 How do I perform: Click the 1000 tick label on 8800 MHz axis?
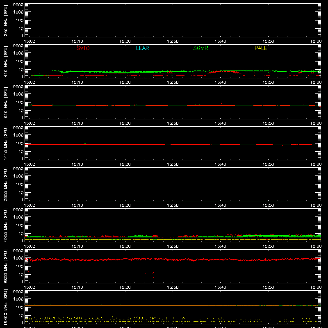point(18,258)
